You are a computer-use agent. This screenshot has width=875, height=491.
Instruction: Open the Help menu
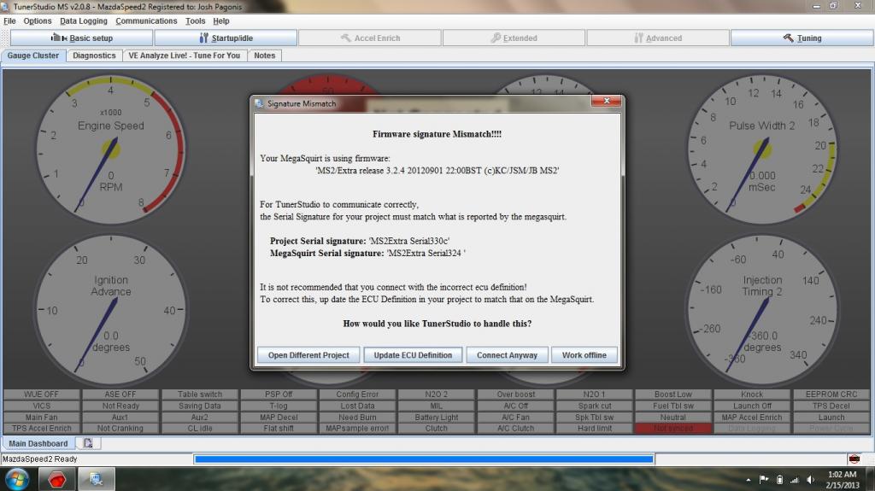click(x=221, y=21)
